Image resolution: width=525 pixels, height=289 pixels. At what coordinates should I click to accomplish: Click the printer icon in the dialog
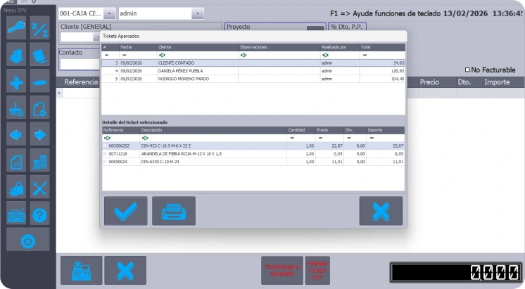(x=174, y=211)
